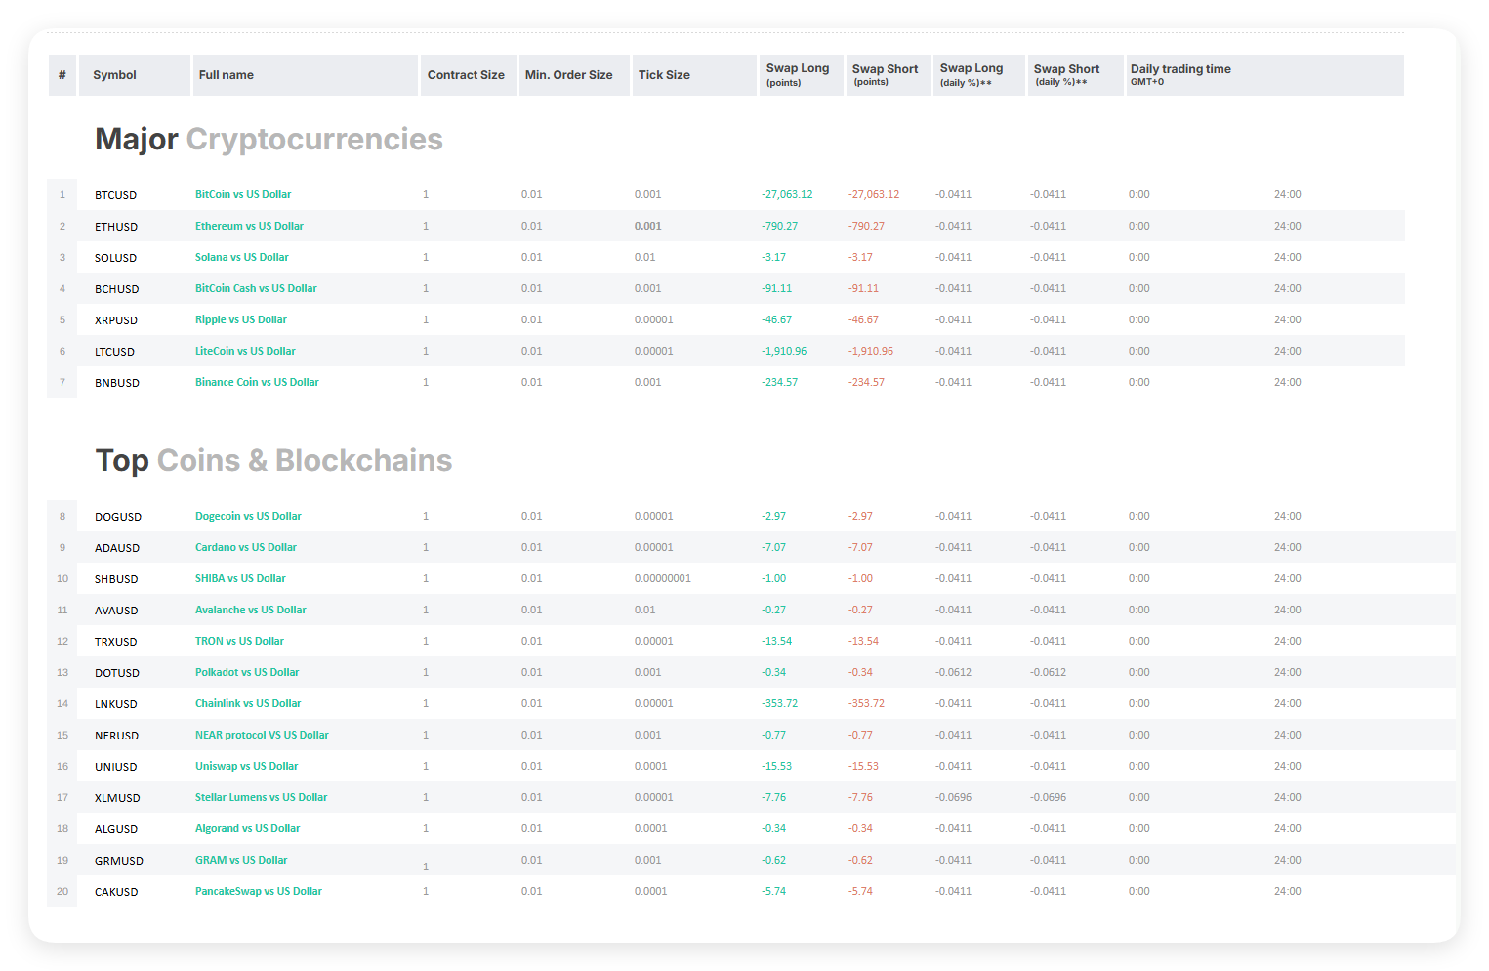Click the 0.00000001 tick size for SHBUSD
Screen dimensions: 1489x971
663,578
